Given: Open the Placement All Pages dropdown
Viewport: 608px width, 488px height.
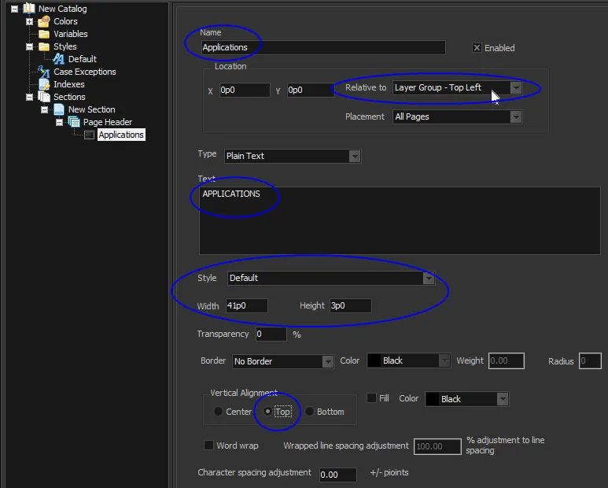Looking at the screenshot, I should point(515,116).
